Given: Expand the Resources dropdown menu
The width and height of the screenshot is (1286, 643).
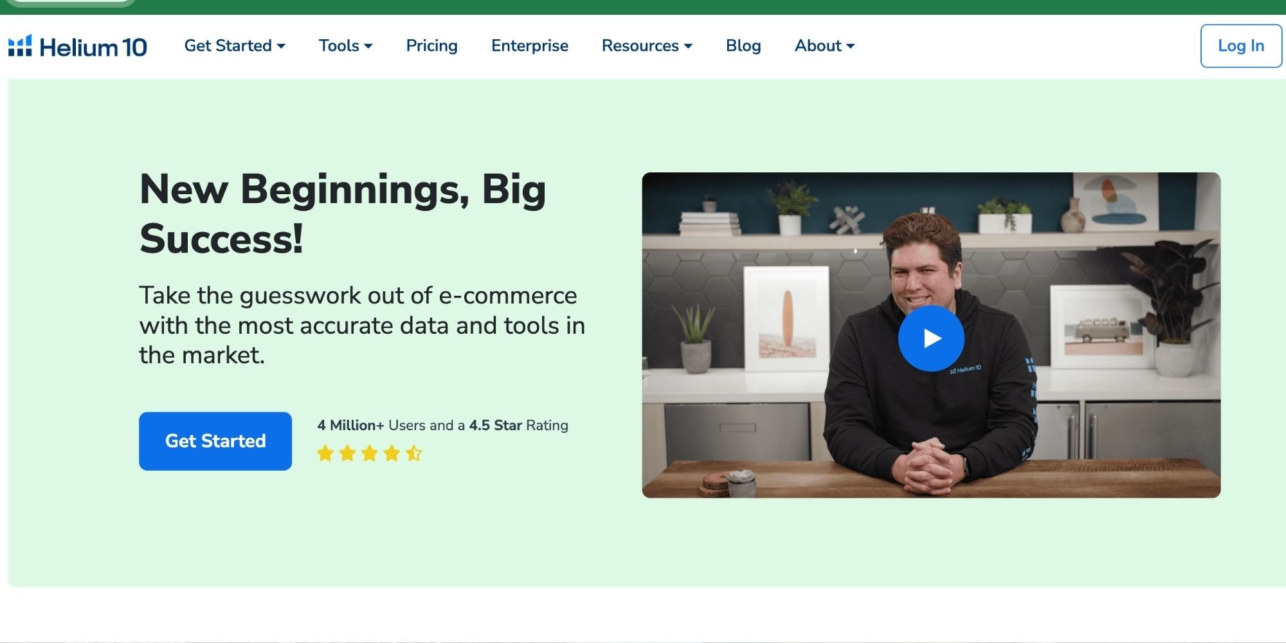Looking at the screenshot, I should [646, 46].
